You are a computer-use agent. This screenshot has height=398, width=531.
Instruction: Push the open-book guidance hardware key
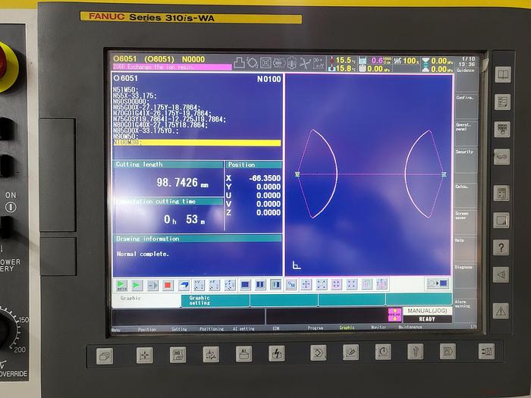point(502,74)
